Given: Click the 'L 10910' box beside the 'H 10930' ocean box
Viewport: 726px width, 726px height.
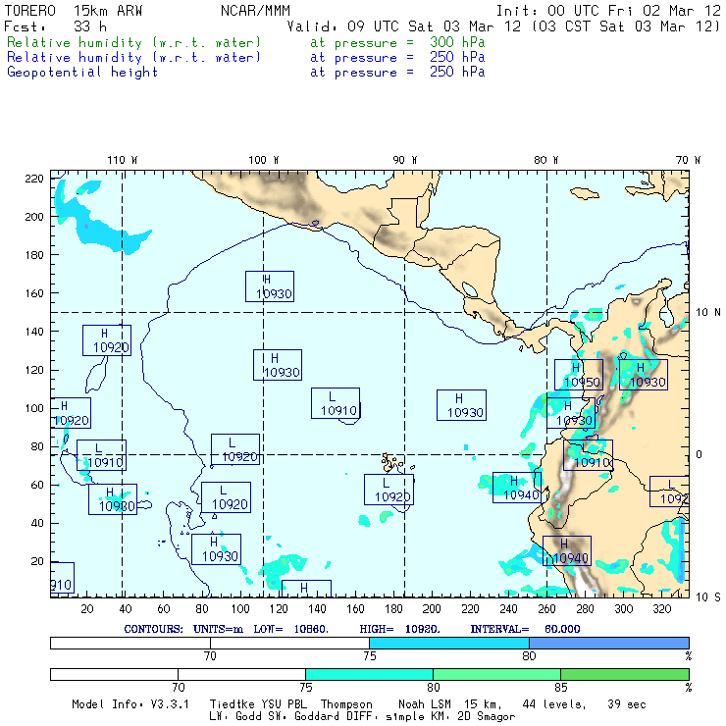Looking at the screenshot, I should 336,403.
